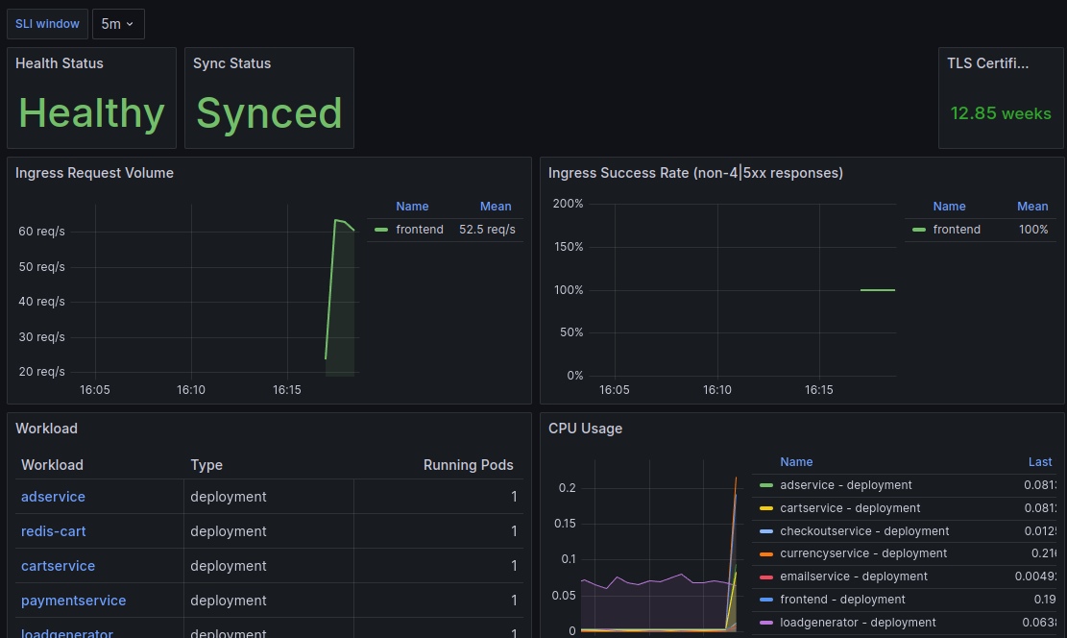Screen dimensions: 1067x638
Task: Click the cartservice yellow legend color swatch
Action: (765, 508)
